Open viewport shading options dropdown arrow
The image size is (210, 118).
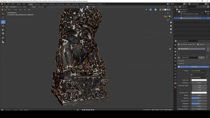[x=172, y=10]
